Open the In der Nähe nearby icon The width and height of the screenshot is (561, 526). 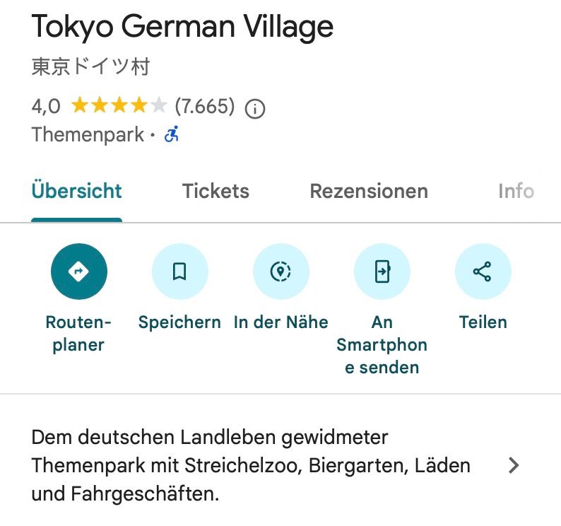pos(280,271)
